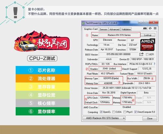Image resolution: width=163 pixels, height=134 pixels.
Task: Click the Pixel Fillrate 40.2 GPixel/s value
Action: [108, 74]
